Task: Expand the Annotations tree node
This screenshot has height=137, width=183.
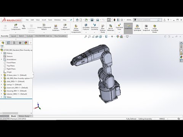Action: click(x=2, y=59)
